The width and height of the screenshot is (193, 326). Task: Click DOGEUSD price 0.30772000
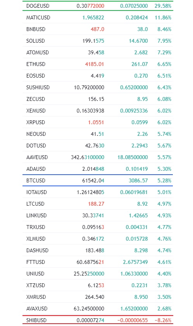coord(90,6)
